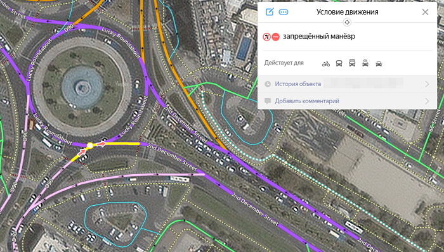Click the taxi vehicle type icon

click(365, 63)
